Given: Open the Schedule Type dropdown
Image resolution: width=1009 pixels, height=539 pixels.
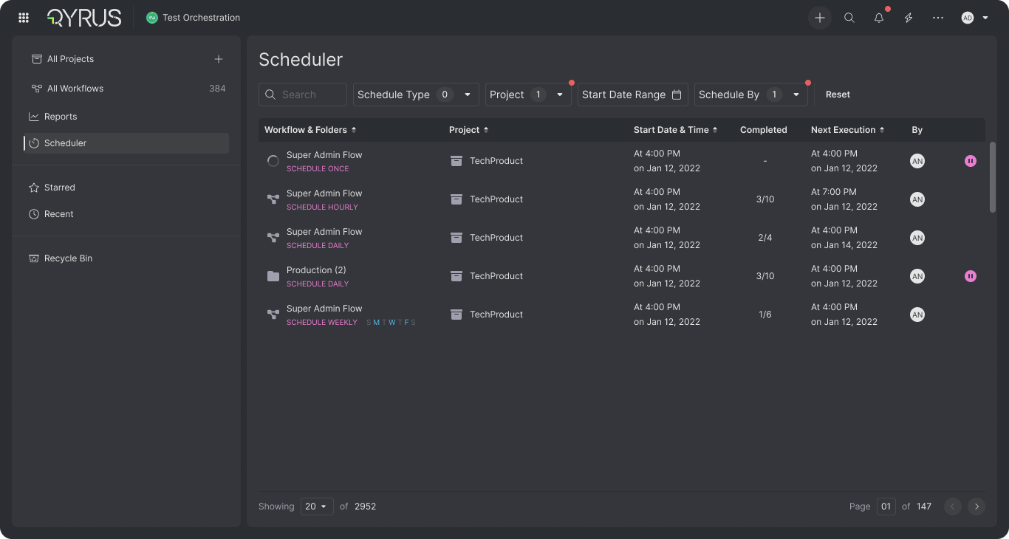Looking at the screenshot, I should coord(416,95).
